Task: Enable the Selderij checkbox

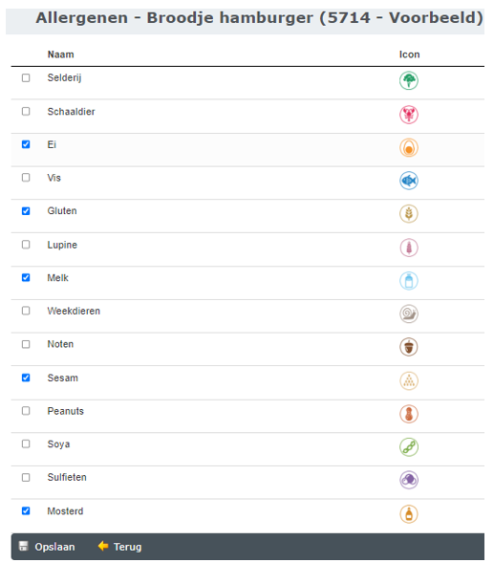Action: tap(26, 77)
